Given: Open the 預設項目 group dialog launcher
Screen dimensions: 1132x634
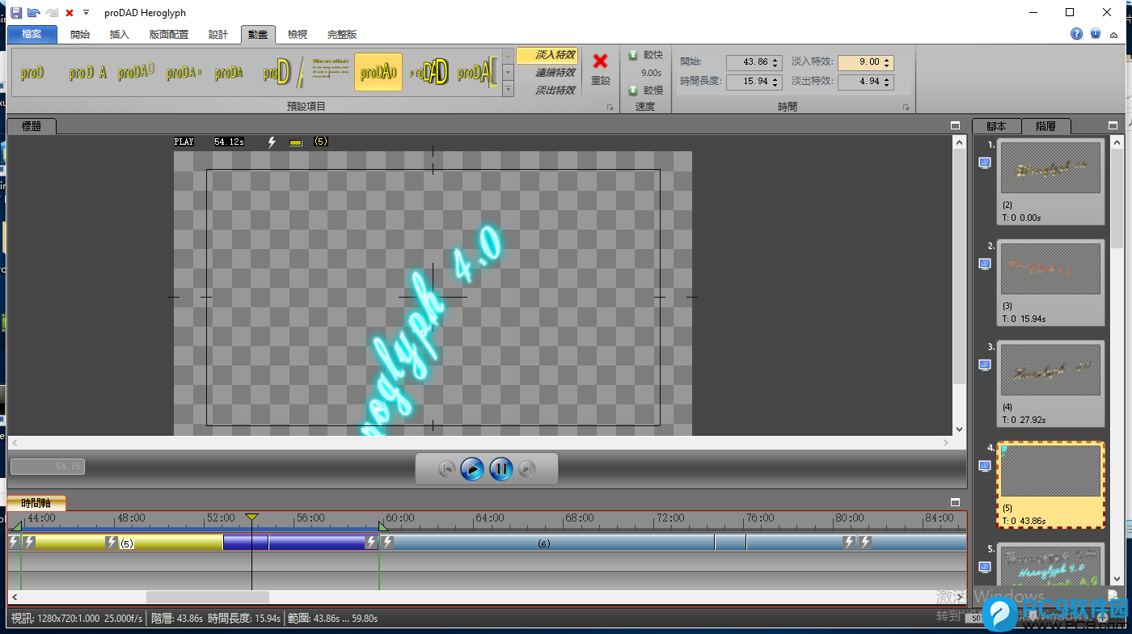Looking at the screenshot, I should coord(610,107).
